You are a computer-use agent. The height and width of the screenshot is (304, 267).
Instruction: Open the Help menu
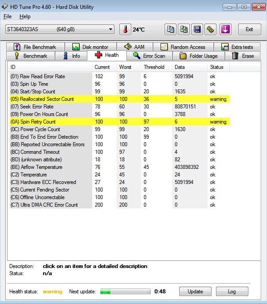click(25, 16)
